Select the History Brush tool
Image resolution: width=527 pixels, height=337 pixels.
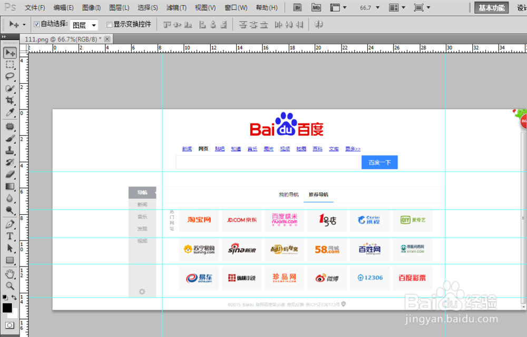10,163
